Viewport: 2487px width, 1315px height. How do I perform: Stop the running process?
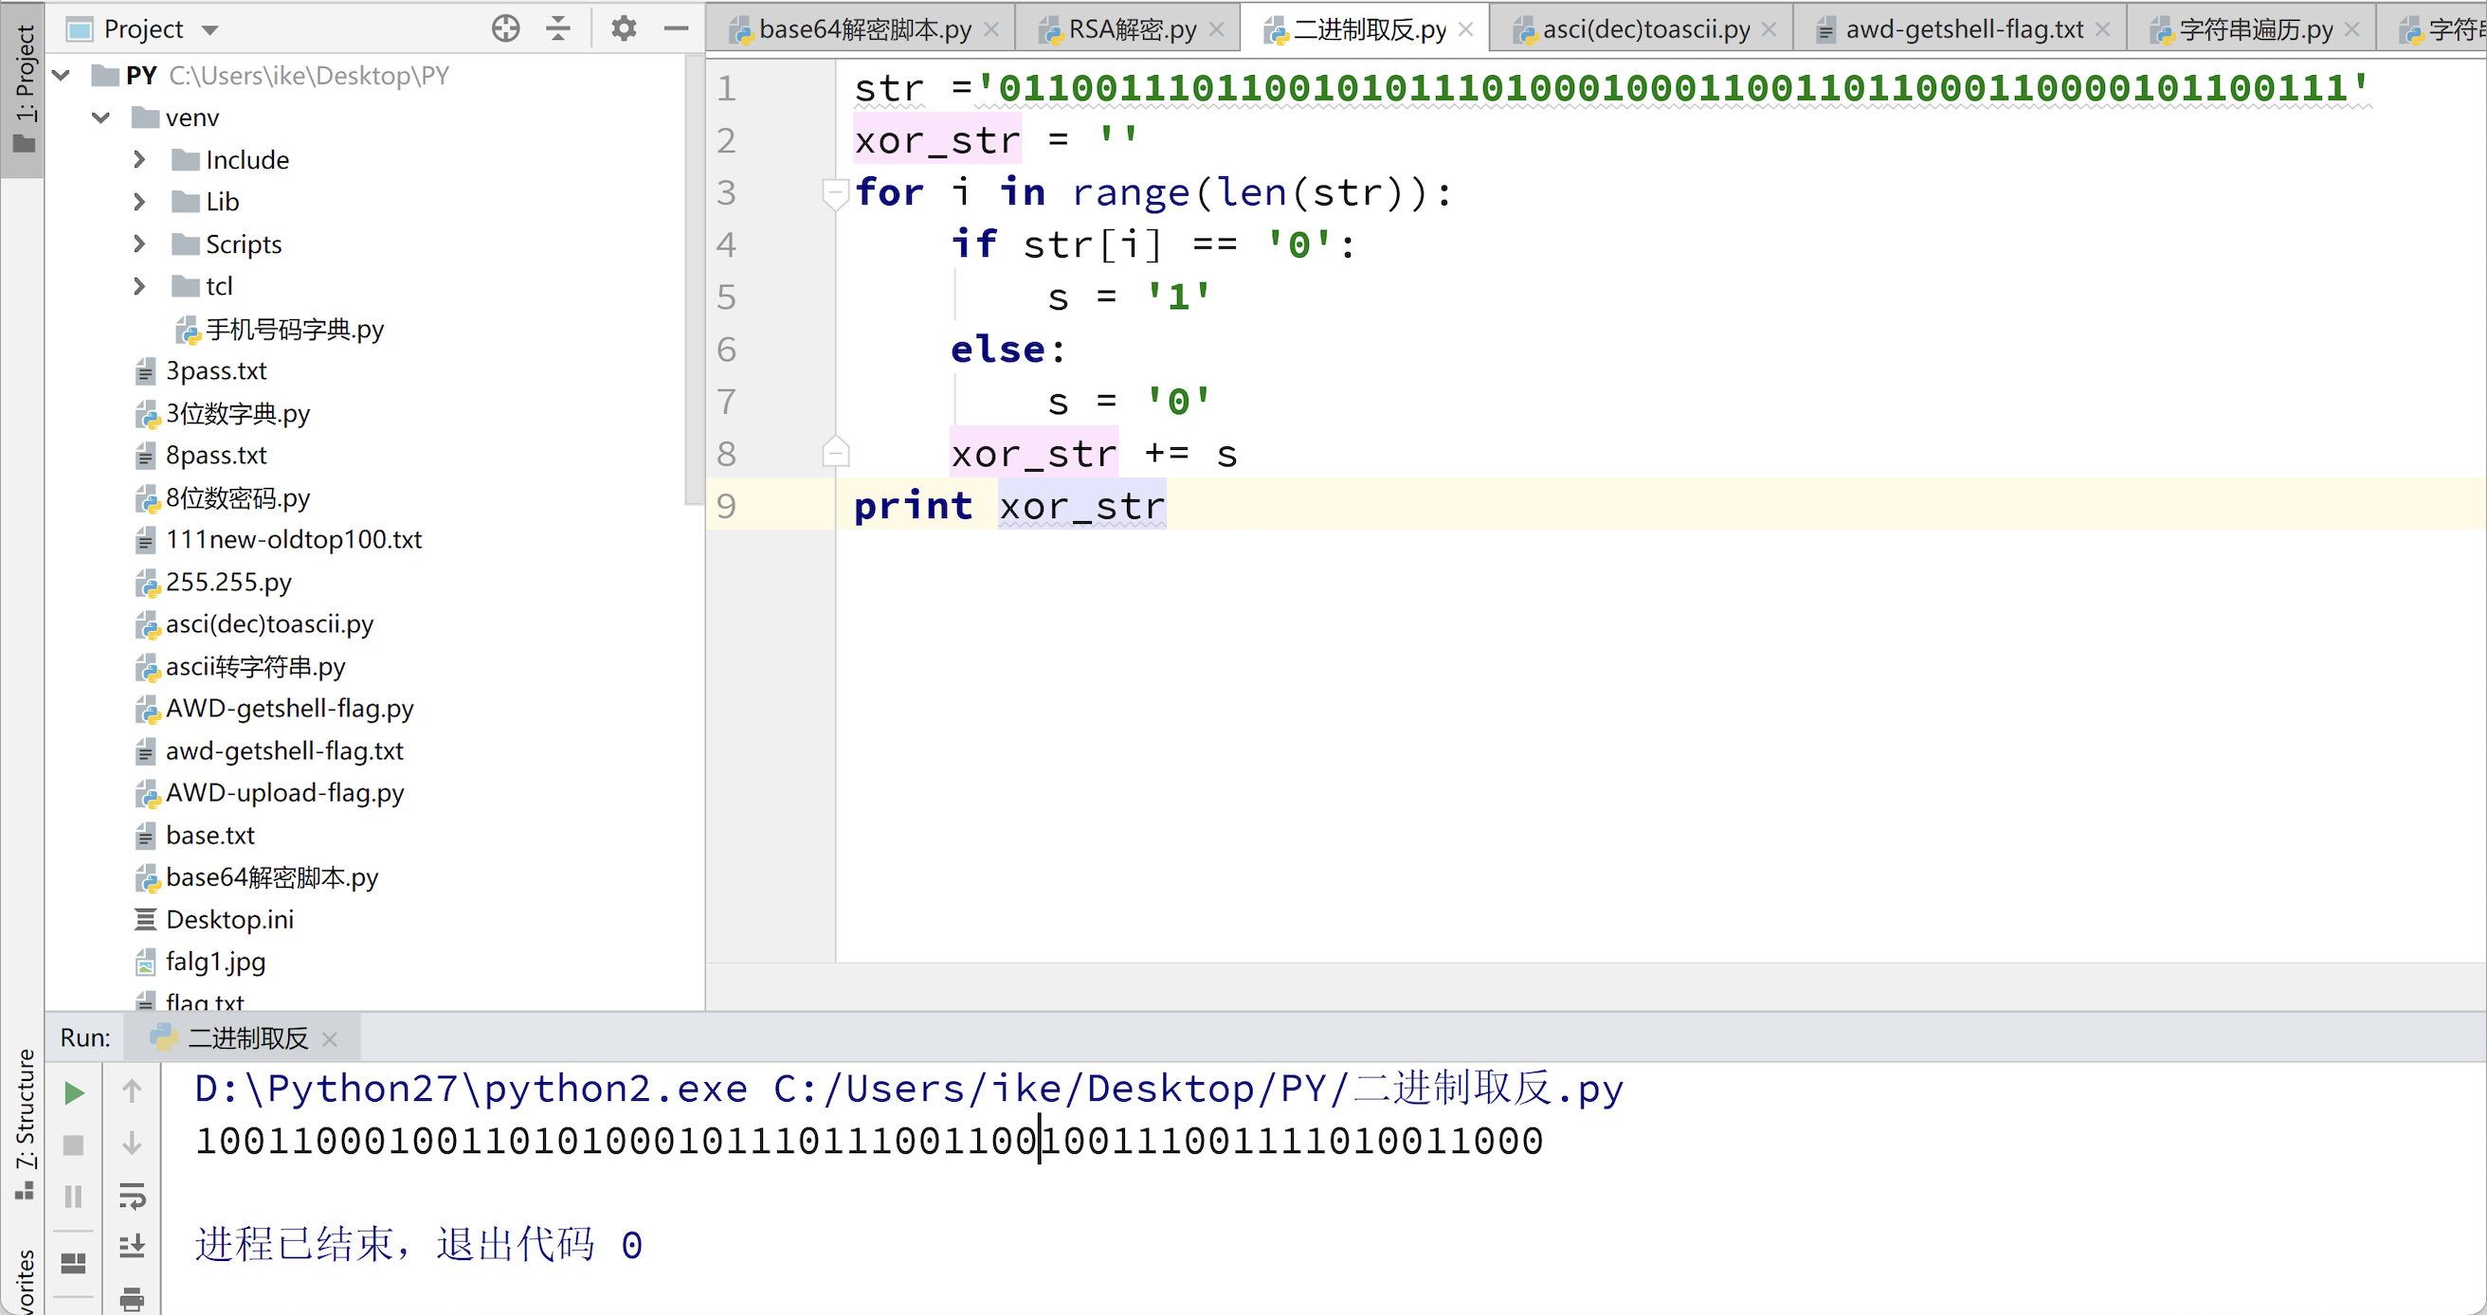pyautogui.click(x=74, y=1145)
